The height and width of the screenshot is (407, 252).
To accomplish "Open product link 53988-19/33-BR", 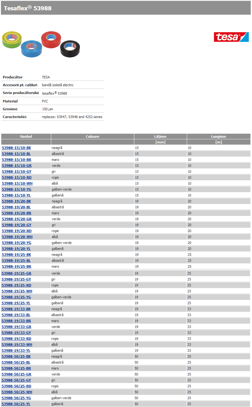I will [x=17, y=321].
